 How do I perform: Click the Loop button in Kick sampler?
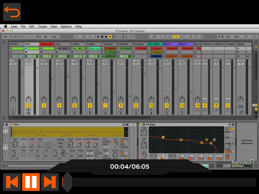coord(48,143)
